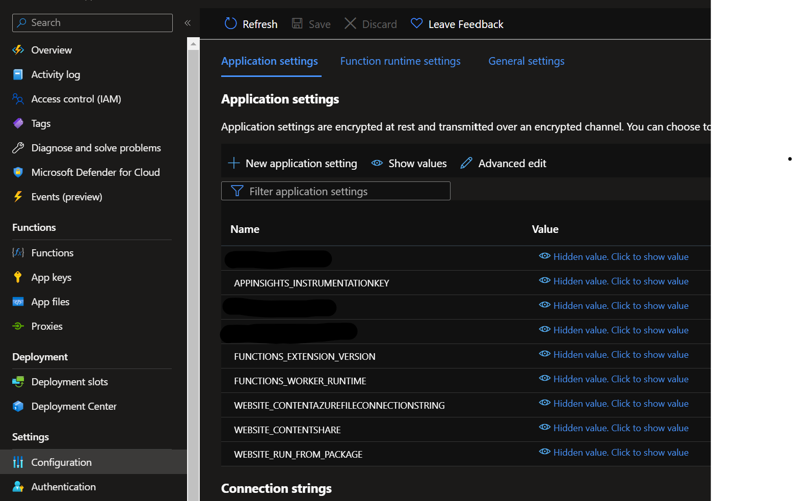Viewport: 792px width, 501px height.
Task: Click the Configuration sliders icon
Action: click(x=18, y=462)
